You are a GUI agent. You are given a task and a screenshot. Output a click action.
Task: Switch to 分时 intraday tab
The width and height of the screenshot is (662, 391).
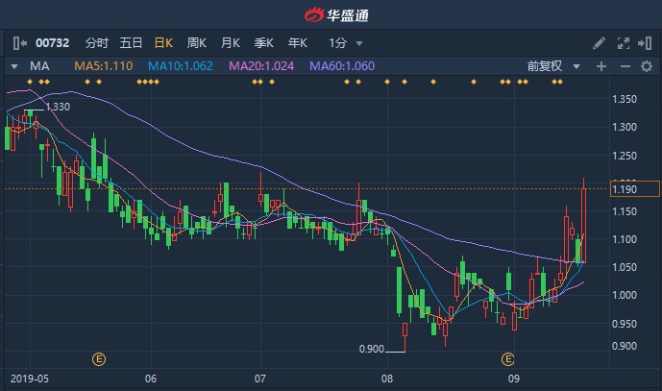[x=97, y=43]
